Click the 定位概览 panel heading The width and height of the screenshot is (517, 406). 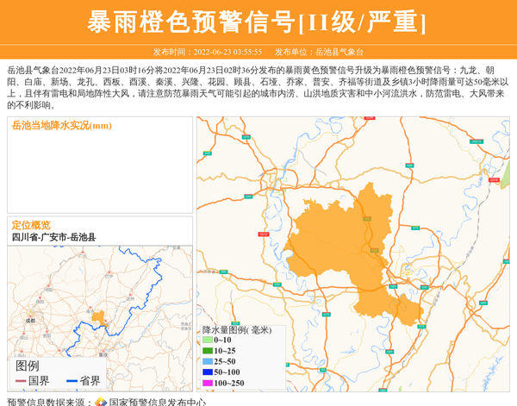[31, 225]
